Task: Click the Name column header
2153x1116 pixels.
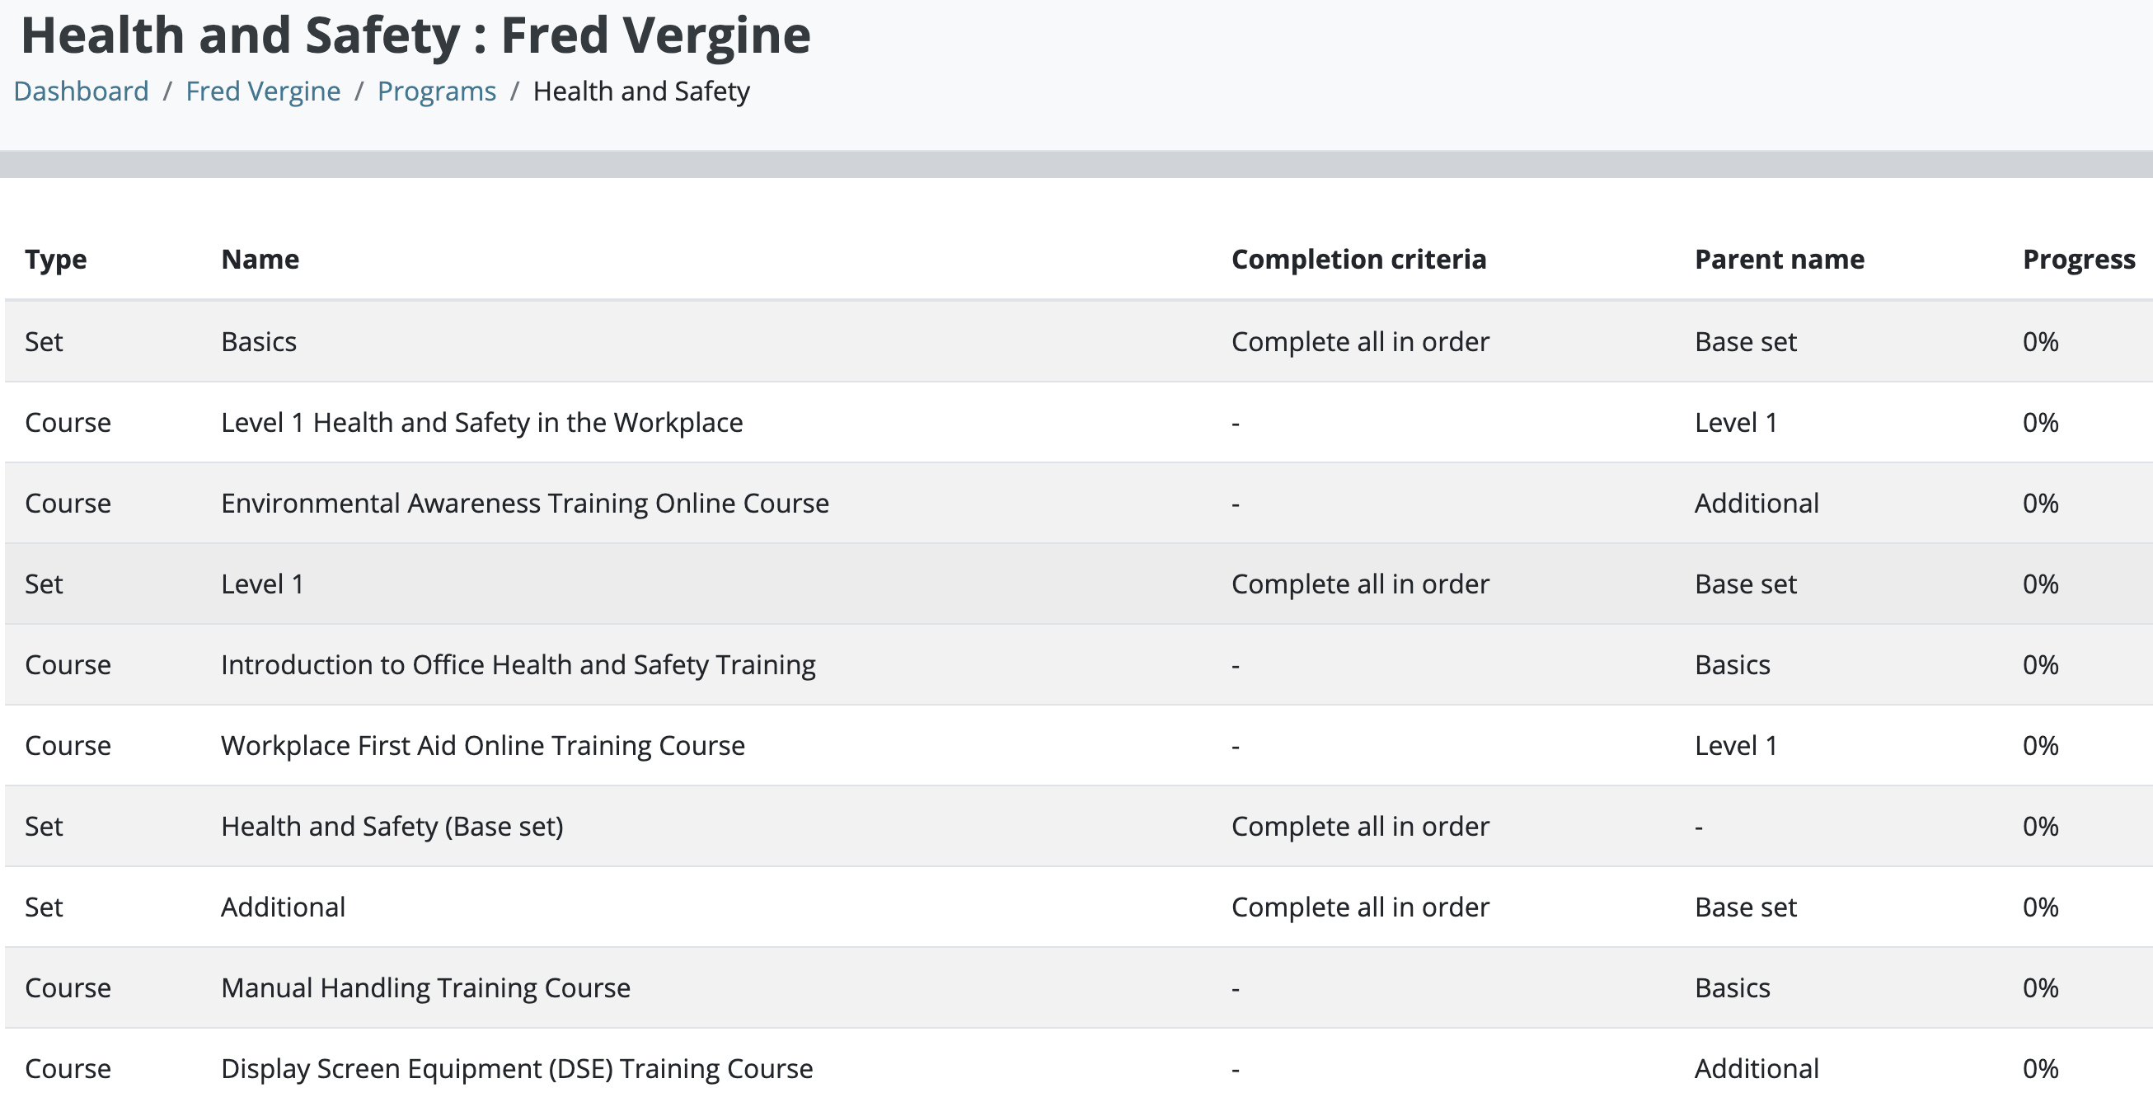Action: click(x=260, y=259)
